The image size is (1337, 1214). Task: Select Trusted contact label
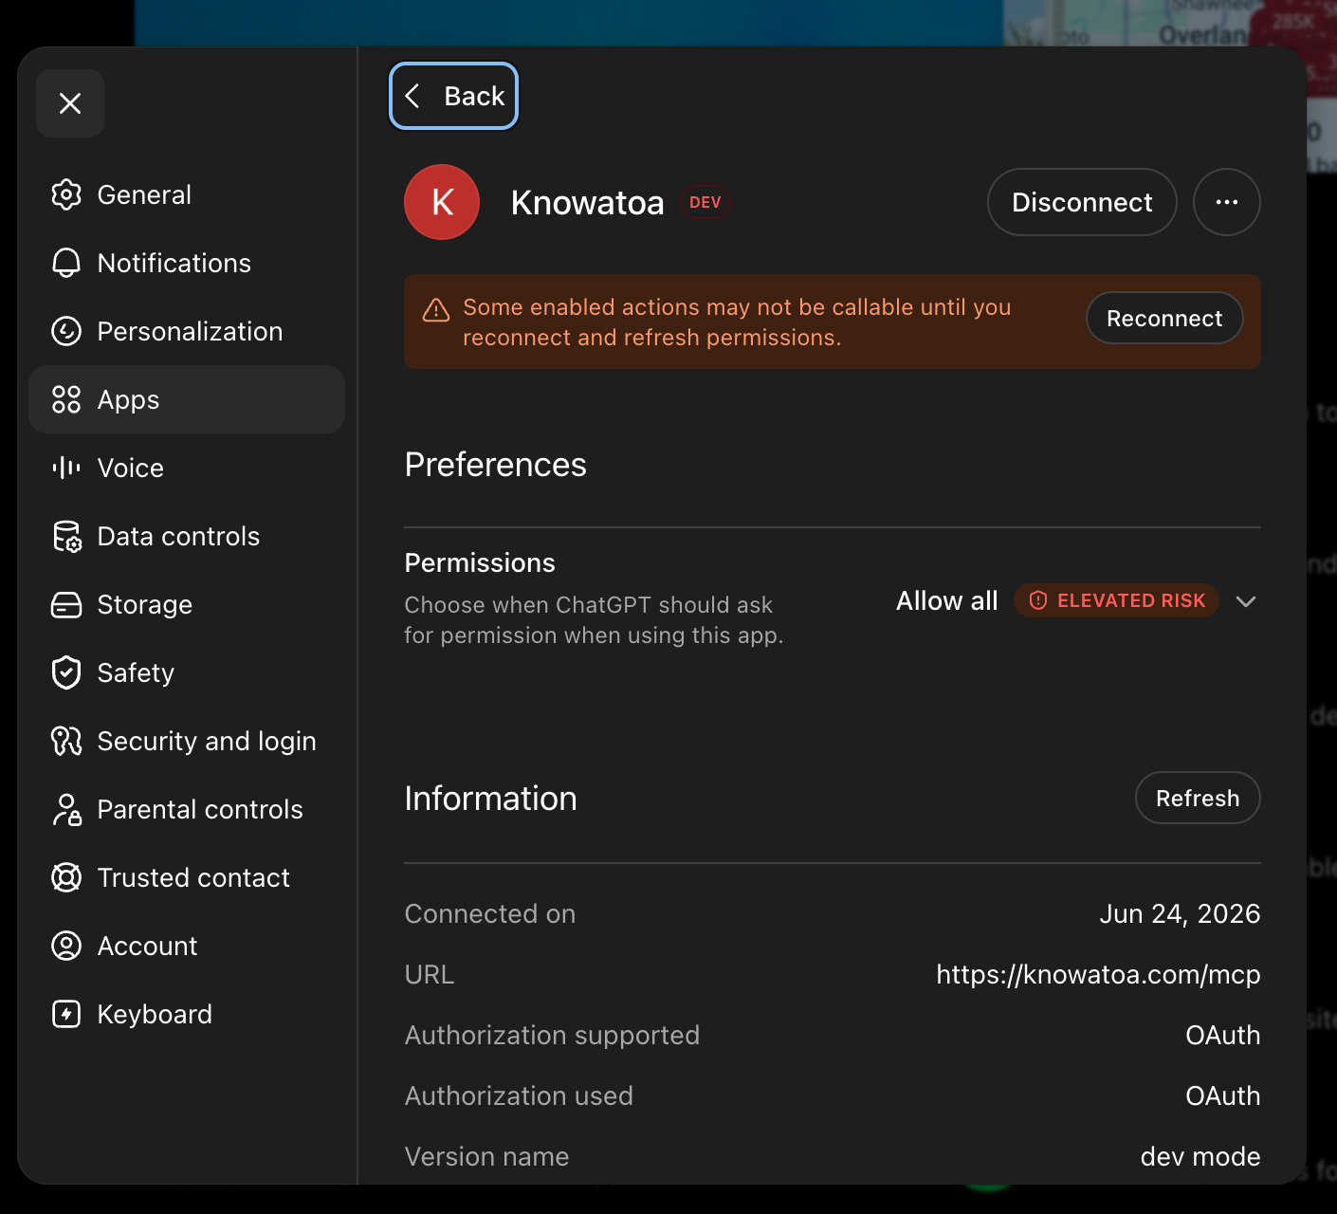point(193,877)
